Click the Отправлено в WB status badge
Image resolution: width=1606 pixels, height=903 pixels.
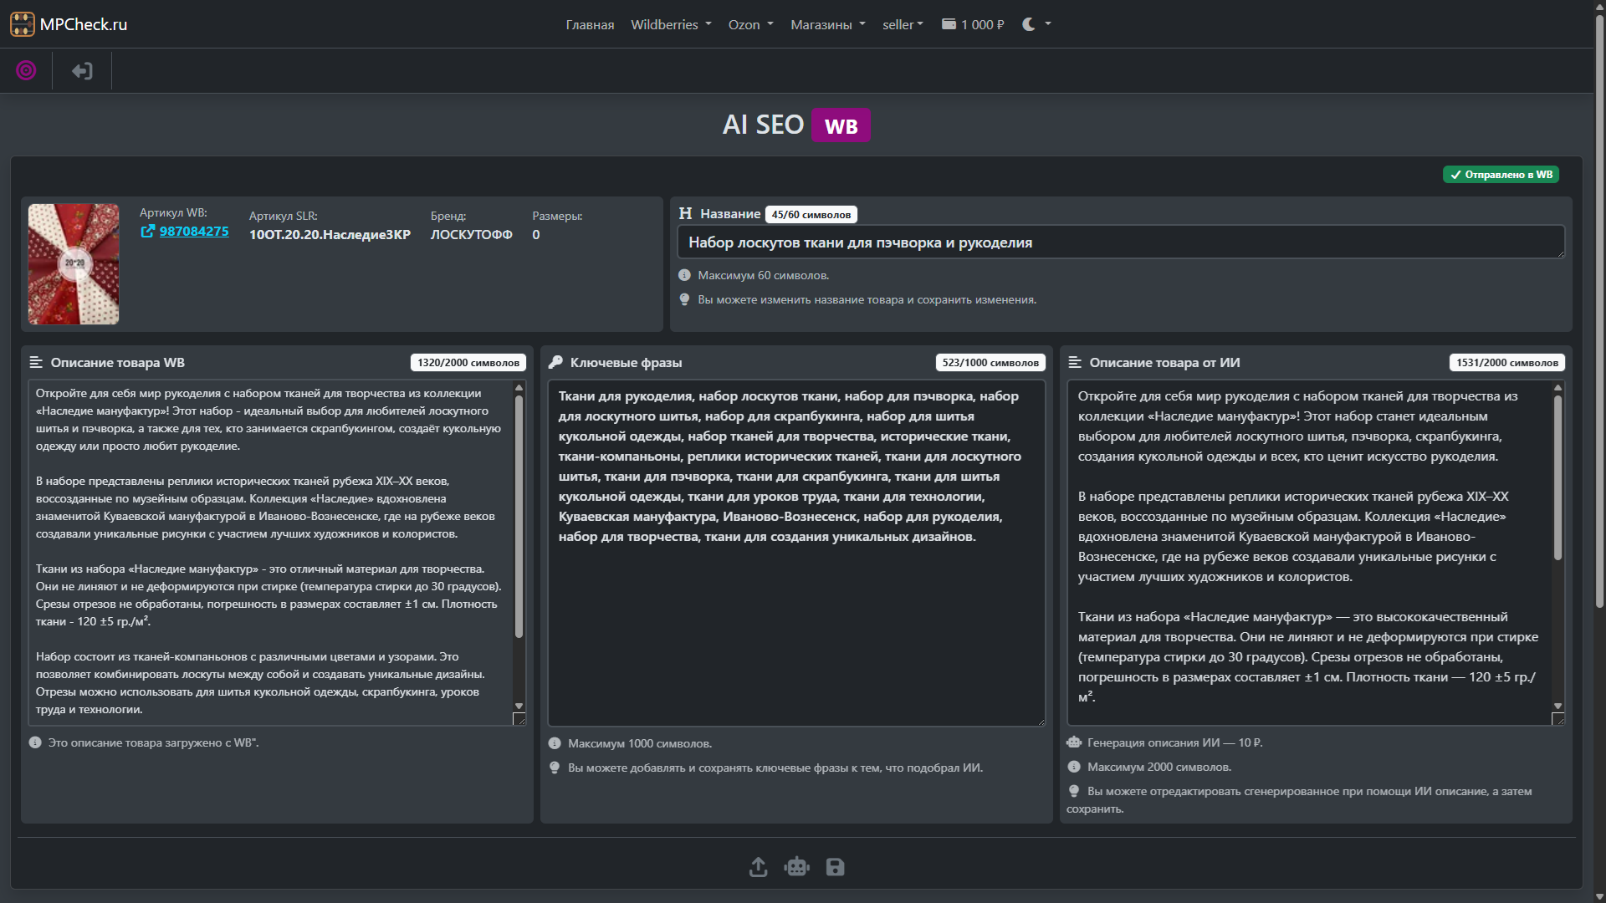(x=1501, y=175)
